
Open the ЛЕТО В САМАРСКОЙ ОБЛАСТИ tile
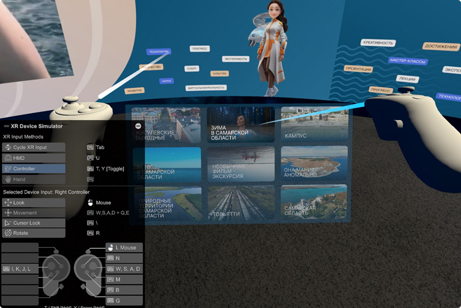coord(167,165)
